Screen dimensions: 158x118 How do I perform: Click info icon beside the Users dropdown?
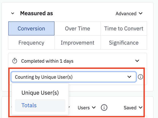point(104,108)
